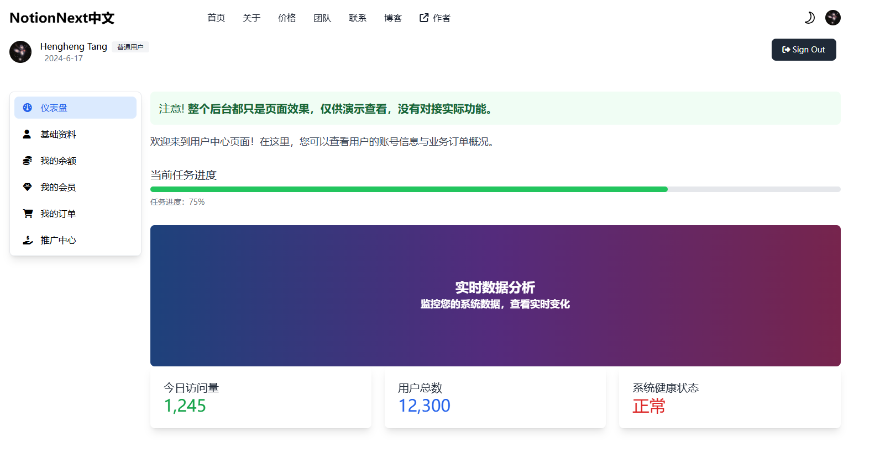Go to 首页 in top navigation
Screen dimensions: 880x453
(216, 18)
